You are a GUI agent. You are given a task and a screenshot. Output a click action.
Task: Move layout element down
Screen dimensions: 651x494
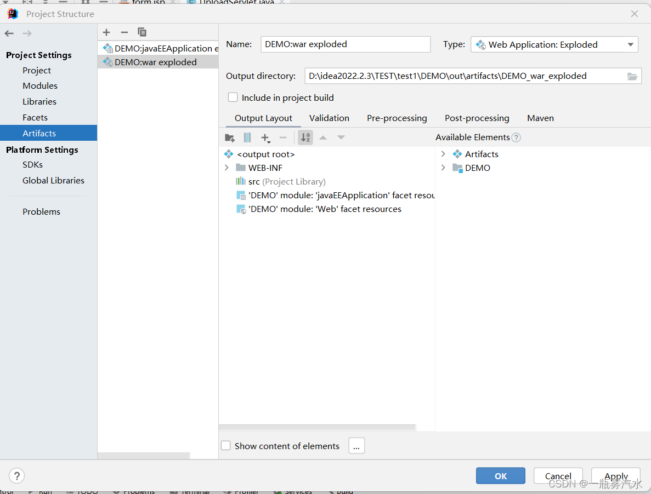pos(341,137)
